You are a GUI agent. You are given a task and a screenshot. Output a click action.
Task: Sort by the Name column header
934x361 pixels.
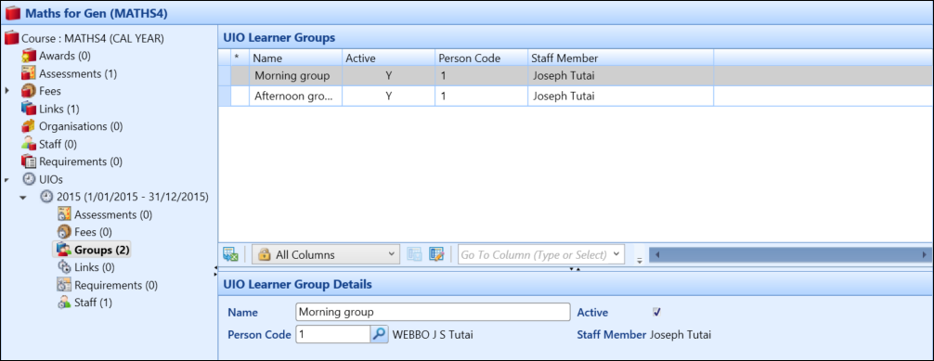click(x=296, y=58)
